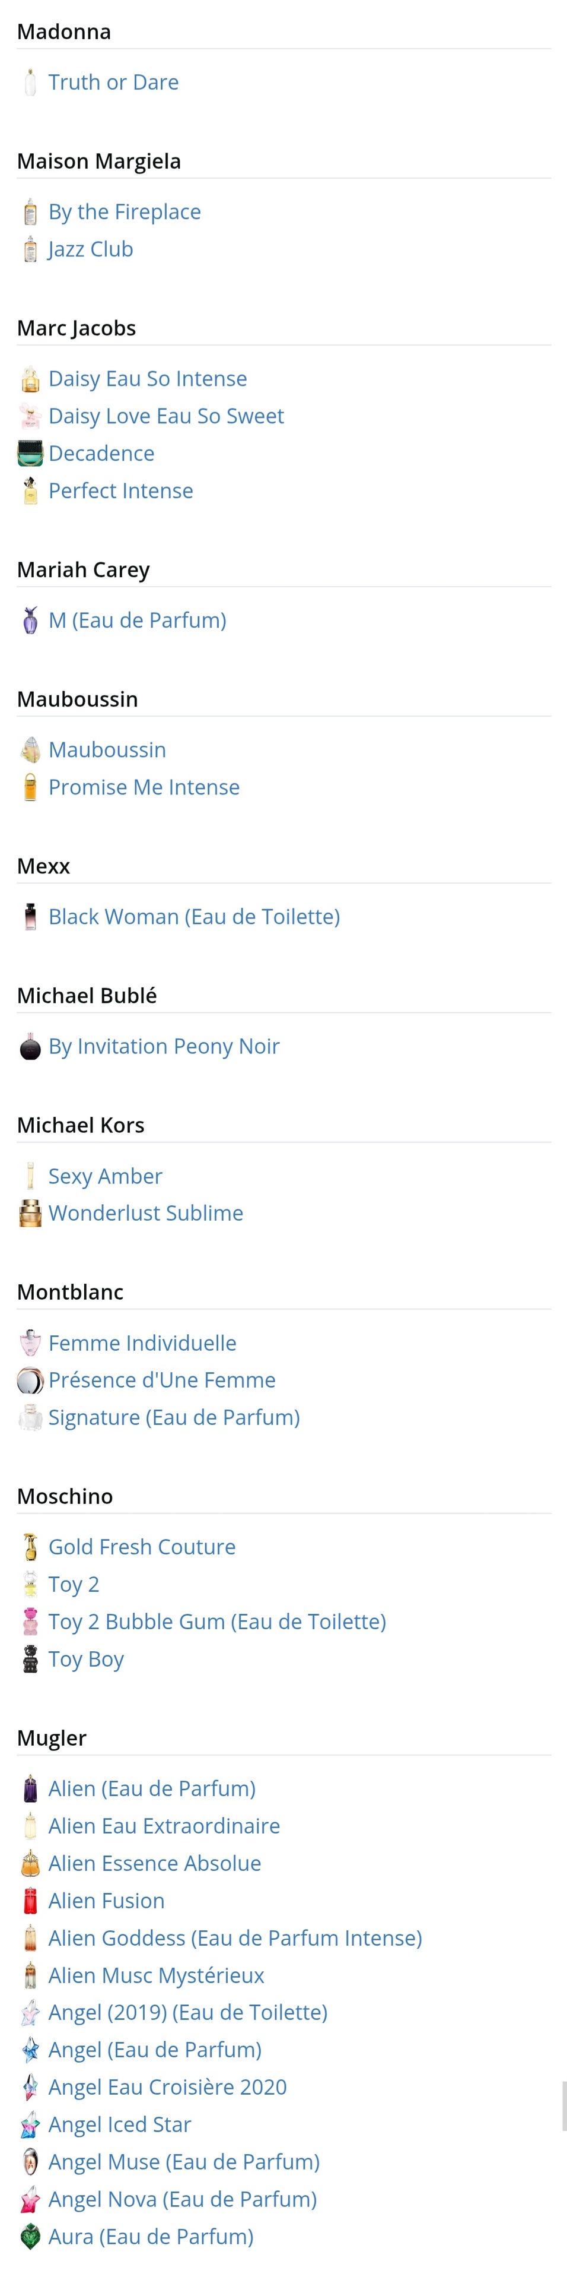Click the Présence d'Une Femme round icon
The height and width of the screenshot is (2280, 567).
[x=30, y=1380]
